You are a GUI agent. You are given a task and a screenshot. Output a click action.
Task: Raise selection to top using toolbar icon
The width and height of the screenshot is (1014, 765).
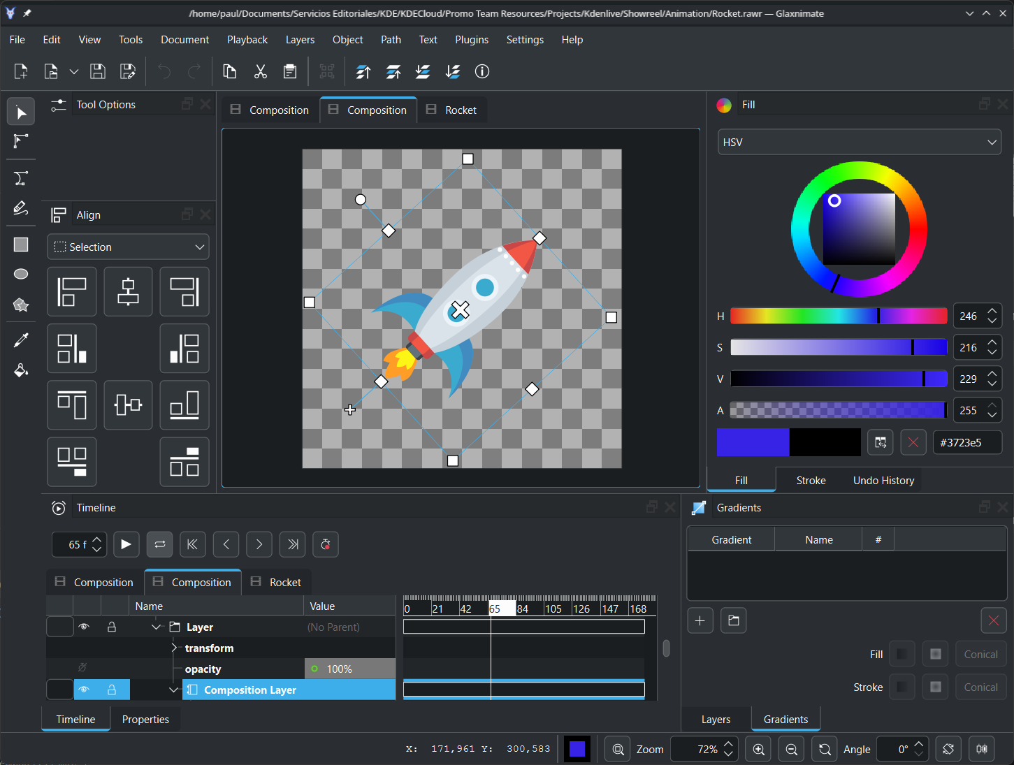pyautogui.click(x=363, y=71)
